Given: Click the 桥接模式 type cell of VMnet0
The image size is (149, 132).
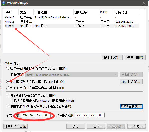Looking at the screenshot, I should pos(26,17).
